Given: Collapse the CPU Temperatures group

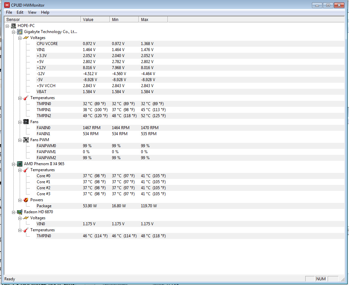Looking at the screenshot, I should (20, 170).
